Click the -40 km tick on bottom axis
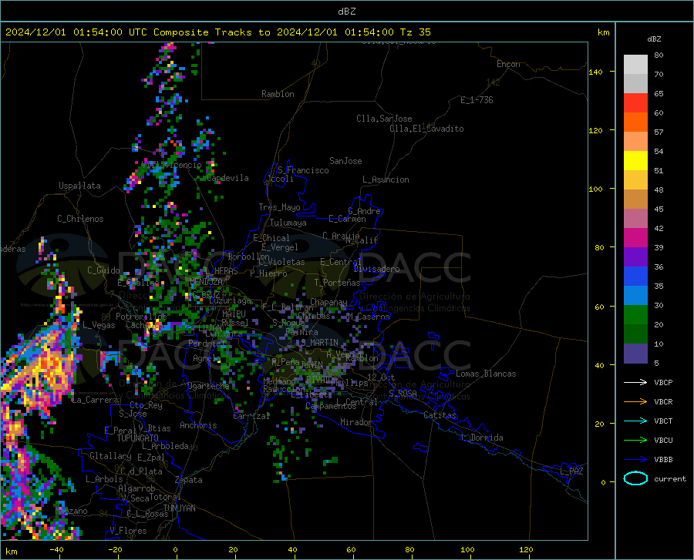 coord(56,549)
